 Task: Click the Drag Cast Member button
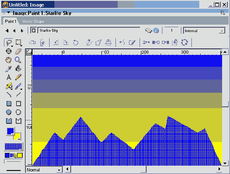[34, 30]
